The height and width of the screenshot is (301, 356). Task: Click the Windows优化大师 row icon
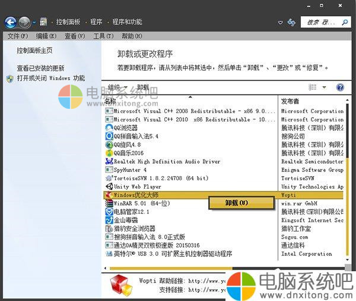coord(109,195)
